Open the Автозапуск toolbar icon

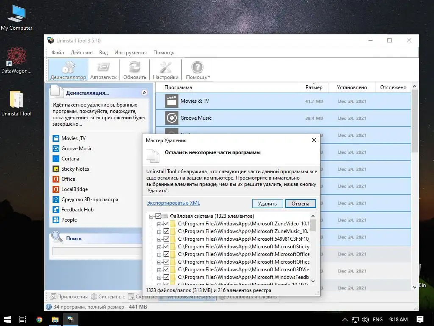coord(103,70)
